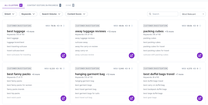
Task: Click into the Search input field
Action: (x=163, y=14)
